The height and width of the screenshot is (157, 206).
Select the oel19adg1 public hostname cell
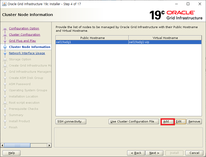(92, 42)
